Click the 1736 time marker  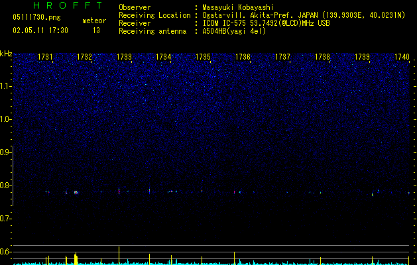pyautogui.click(x=243, y=57)
